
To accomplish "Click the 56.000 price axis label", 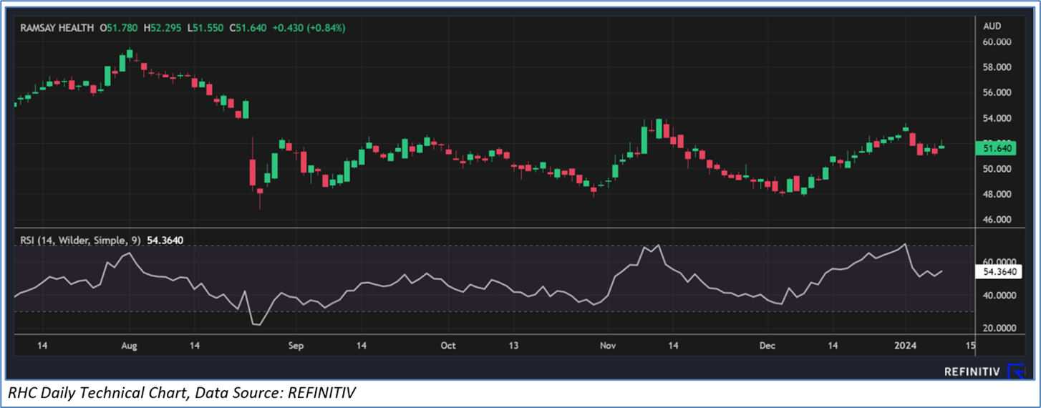I will pyautogui.click(x=996, y=93).
